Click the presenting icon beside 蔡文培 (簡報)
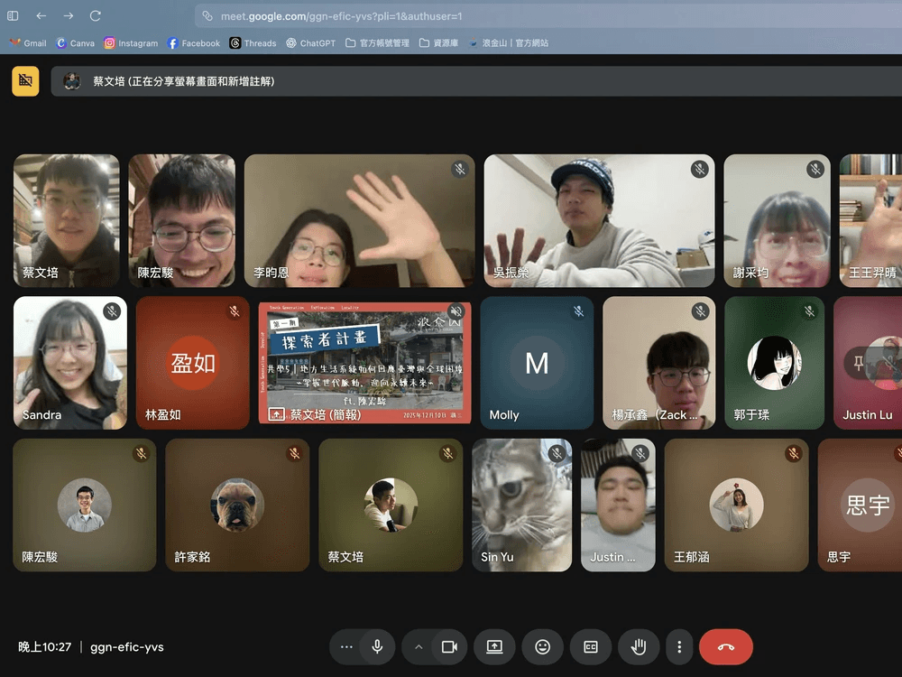Screen dimensions: 902x677 coord(277,414)
